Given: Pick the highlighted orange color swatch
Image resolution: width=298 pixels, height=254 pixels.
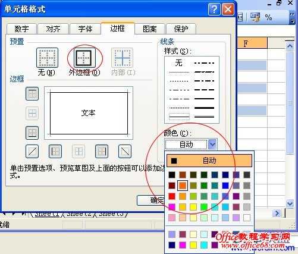Looking at the screenshot, I should 183,186.
